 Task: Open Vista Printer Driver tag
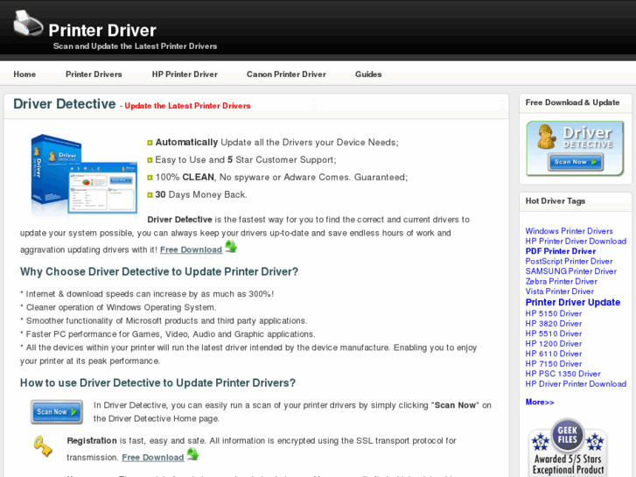click(x=560, y=291)
